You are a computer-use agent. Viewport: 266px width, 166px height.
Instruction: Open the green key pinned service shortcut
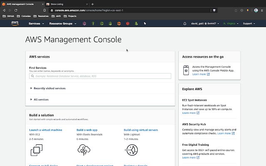pos(93,24)
